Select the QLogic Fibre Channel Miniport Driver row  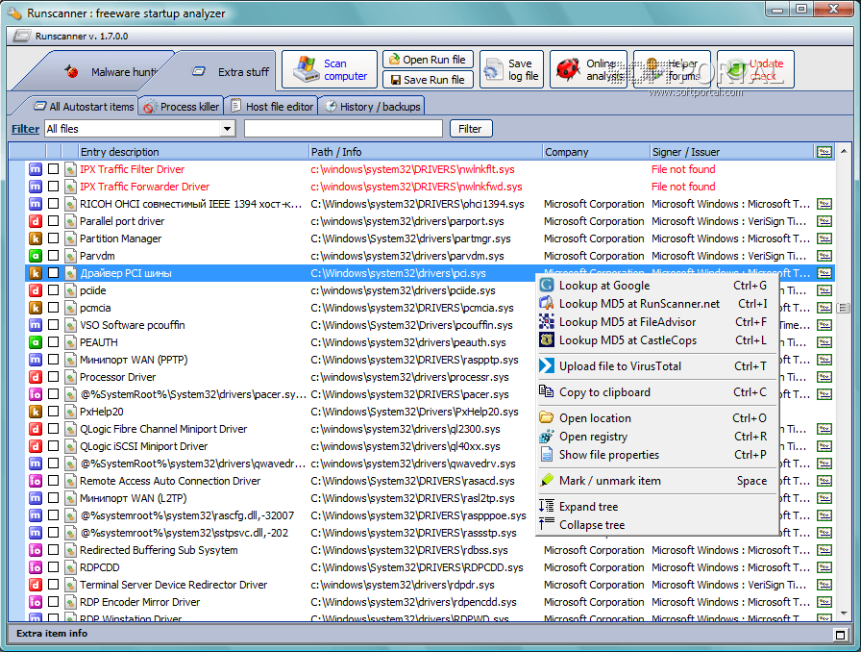click(x=430, y=429)
